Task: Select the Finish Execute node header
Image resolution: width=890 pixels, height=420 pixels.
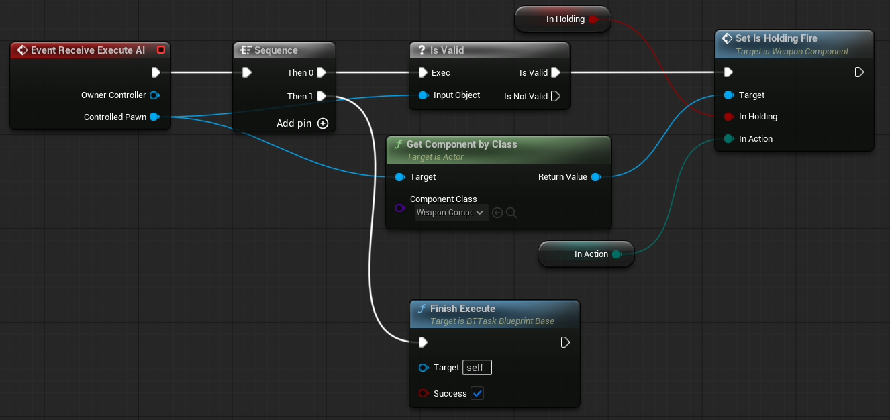Action: [x=462, y=309]
